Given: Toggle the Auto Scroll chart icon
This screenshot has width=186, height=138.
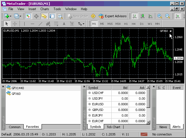Looking at the screenshot, I should (177, 16).
